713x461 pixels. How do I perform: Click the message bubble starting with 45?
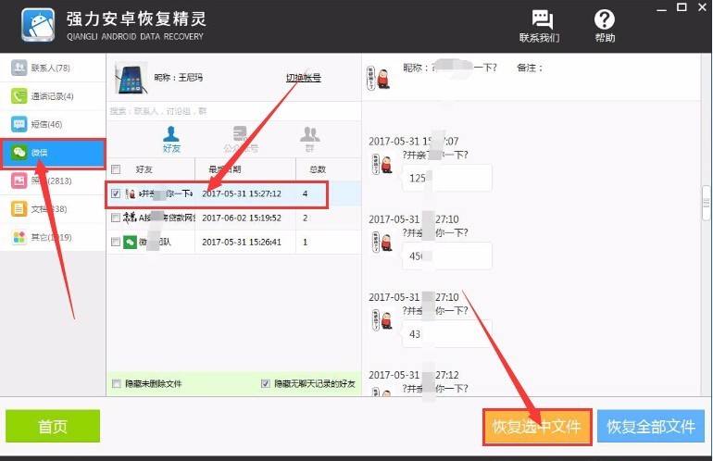446,255
